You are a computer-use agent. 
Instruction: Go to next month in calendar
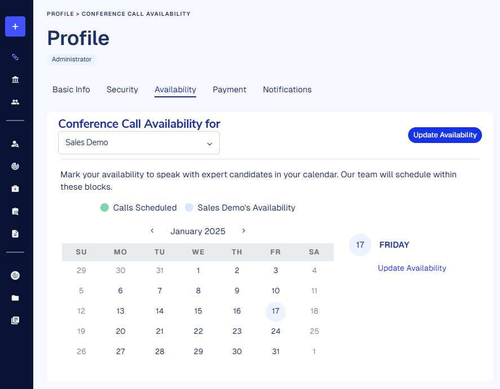pyautogui.click(x=244, y=231)
